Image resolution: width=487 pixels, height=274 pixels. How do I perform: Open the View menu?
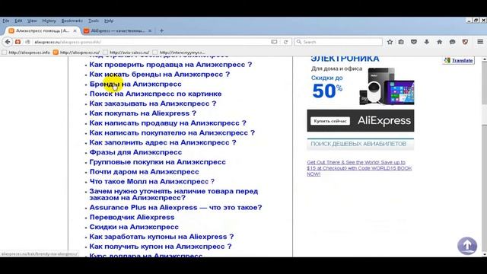(32, 21)
